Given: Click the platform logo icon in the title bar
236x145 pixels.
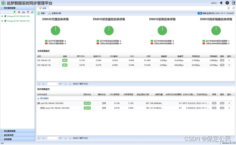Looking at the screenshot, I should (x=3, y=3).
